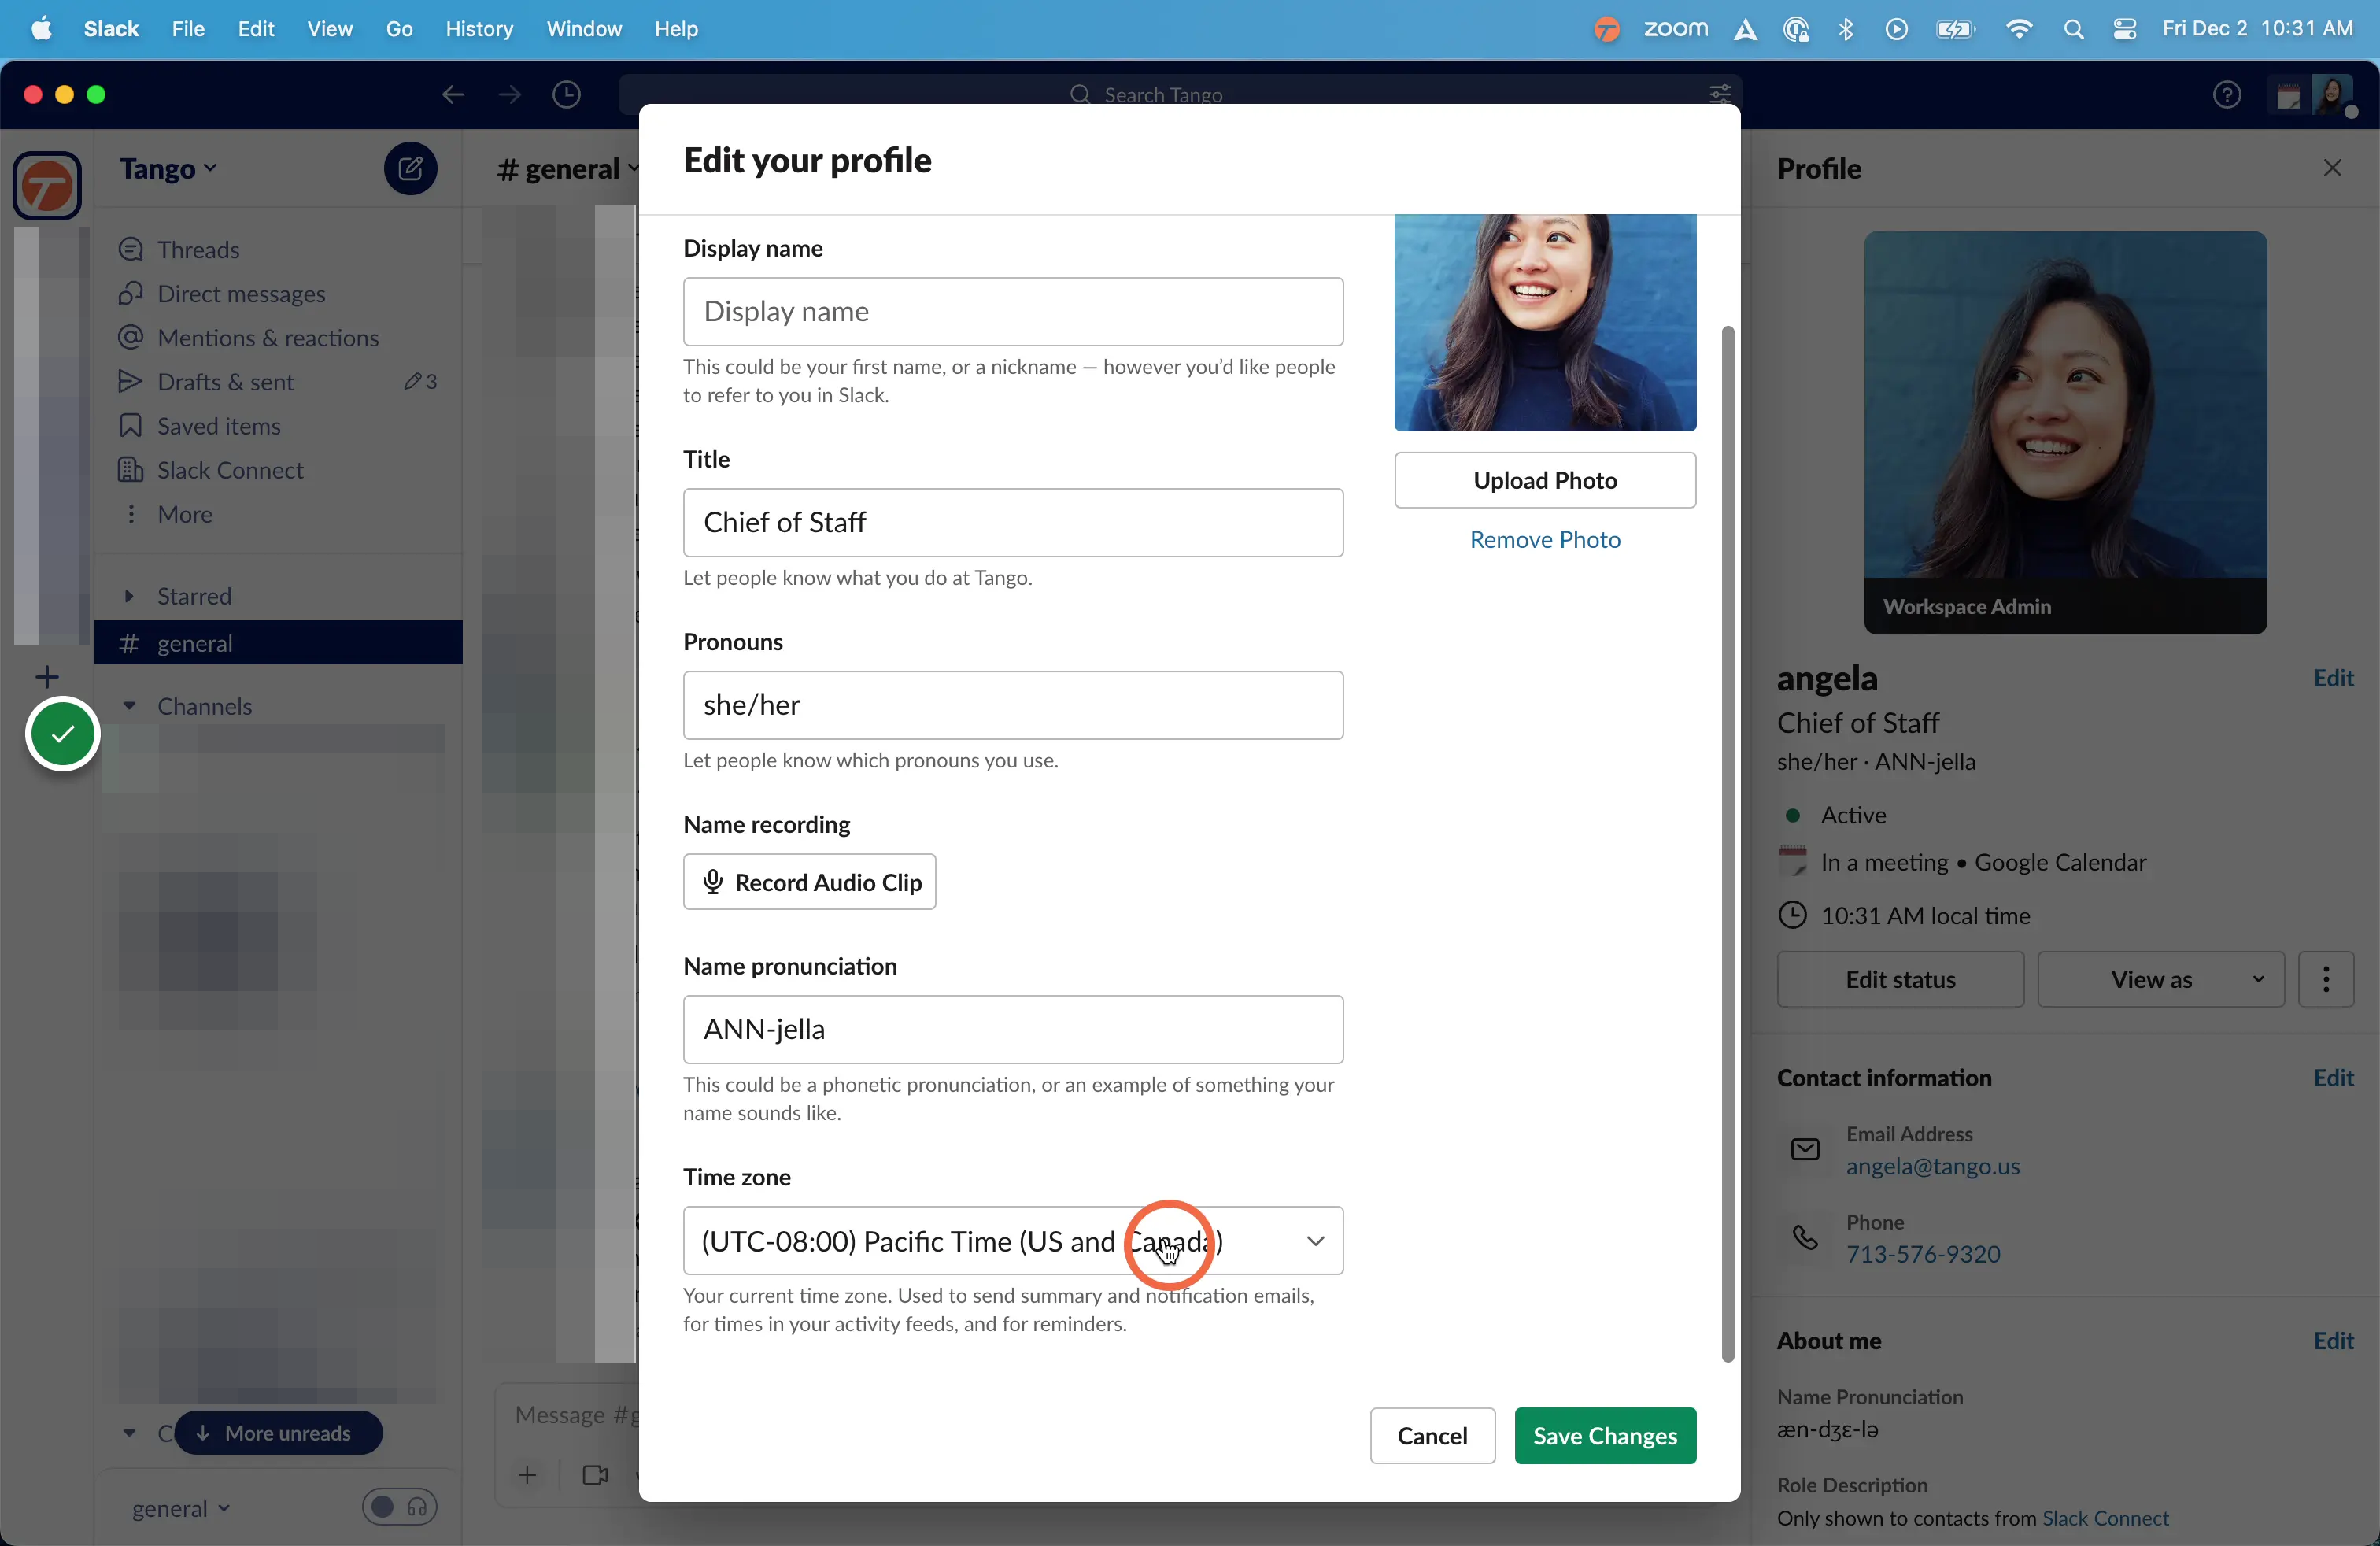Click the history clock icon
Viewport: 2380px width, 1546px height.
566,94
